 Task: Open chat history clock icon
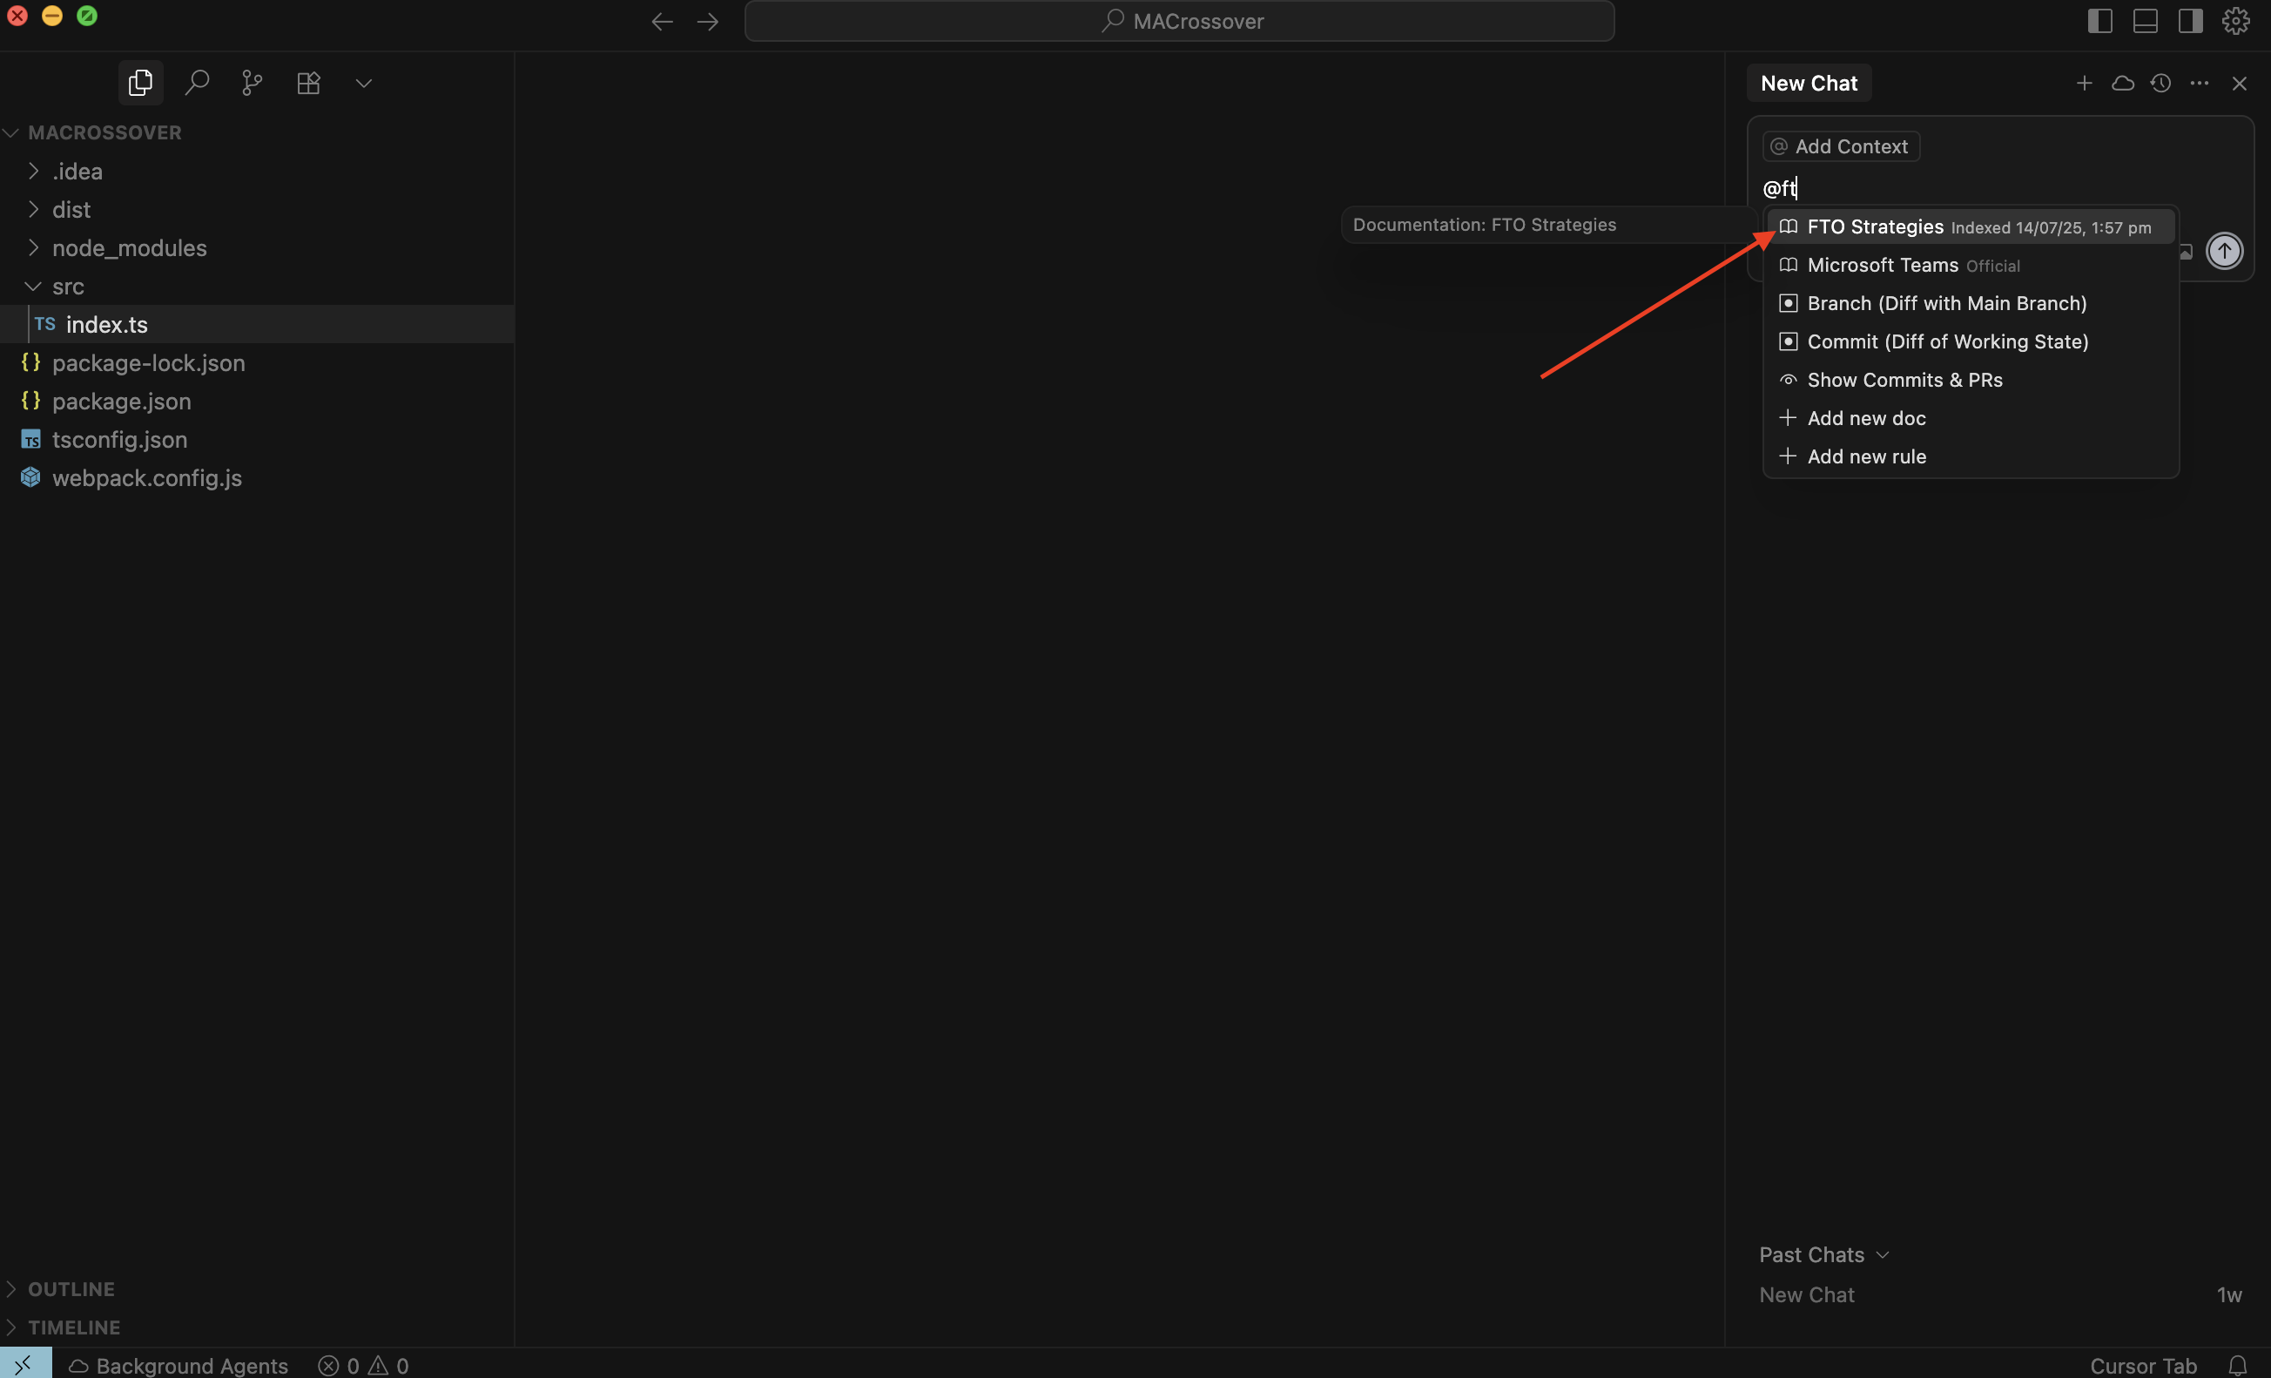coord(2160,83)
